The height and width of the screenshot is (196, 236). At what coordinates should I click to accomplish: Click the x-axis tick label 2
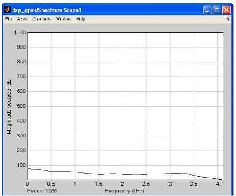(x=122, y=184)
